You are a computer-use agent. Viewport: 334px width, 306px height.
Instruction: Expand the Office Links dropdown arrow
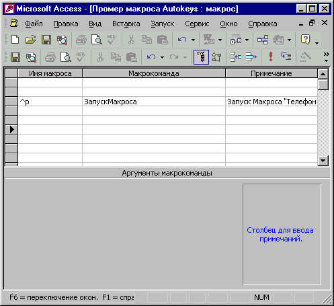[220, 40]
